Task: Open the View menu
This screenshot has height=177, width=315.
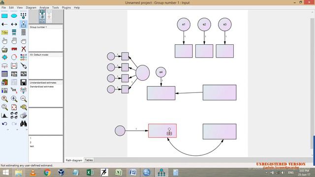Action: coord(20,8)
